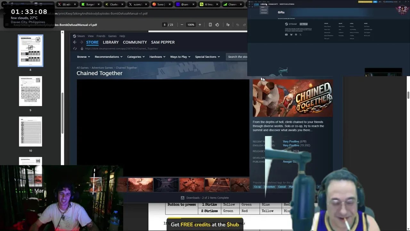The image size is (410, 231).
Task: Click the Co-op tag
Action: coord(258,187)
